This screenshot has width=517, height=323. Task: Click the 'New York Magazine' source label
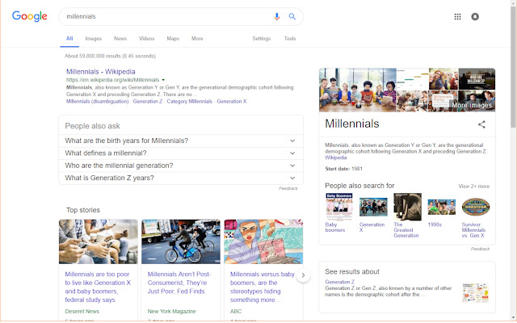coord(172,311)
